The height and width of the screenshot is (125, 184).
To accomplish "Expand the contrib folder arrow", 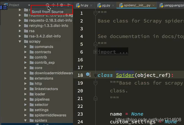I will [26, 57].
